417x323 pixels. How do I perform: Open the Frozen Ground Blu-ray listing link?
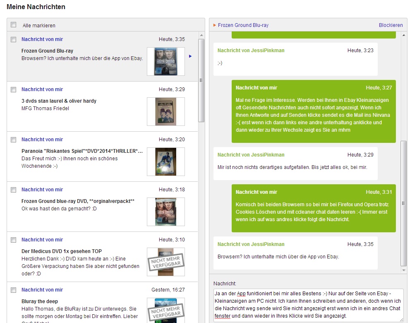coord(243,25)
